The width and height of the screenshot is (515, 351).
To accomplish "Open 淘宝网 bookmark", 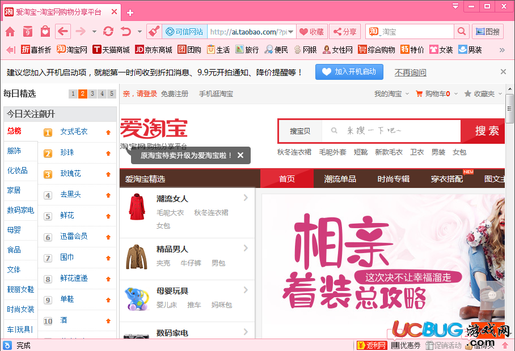I will tap(71, 50).
